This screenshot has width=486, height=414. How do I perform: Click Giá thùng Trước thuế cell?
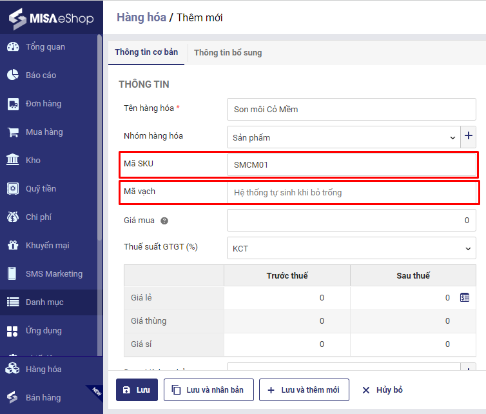[x=287, y=321]
